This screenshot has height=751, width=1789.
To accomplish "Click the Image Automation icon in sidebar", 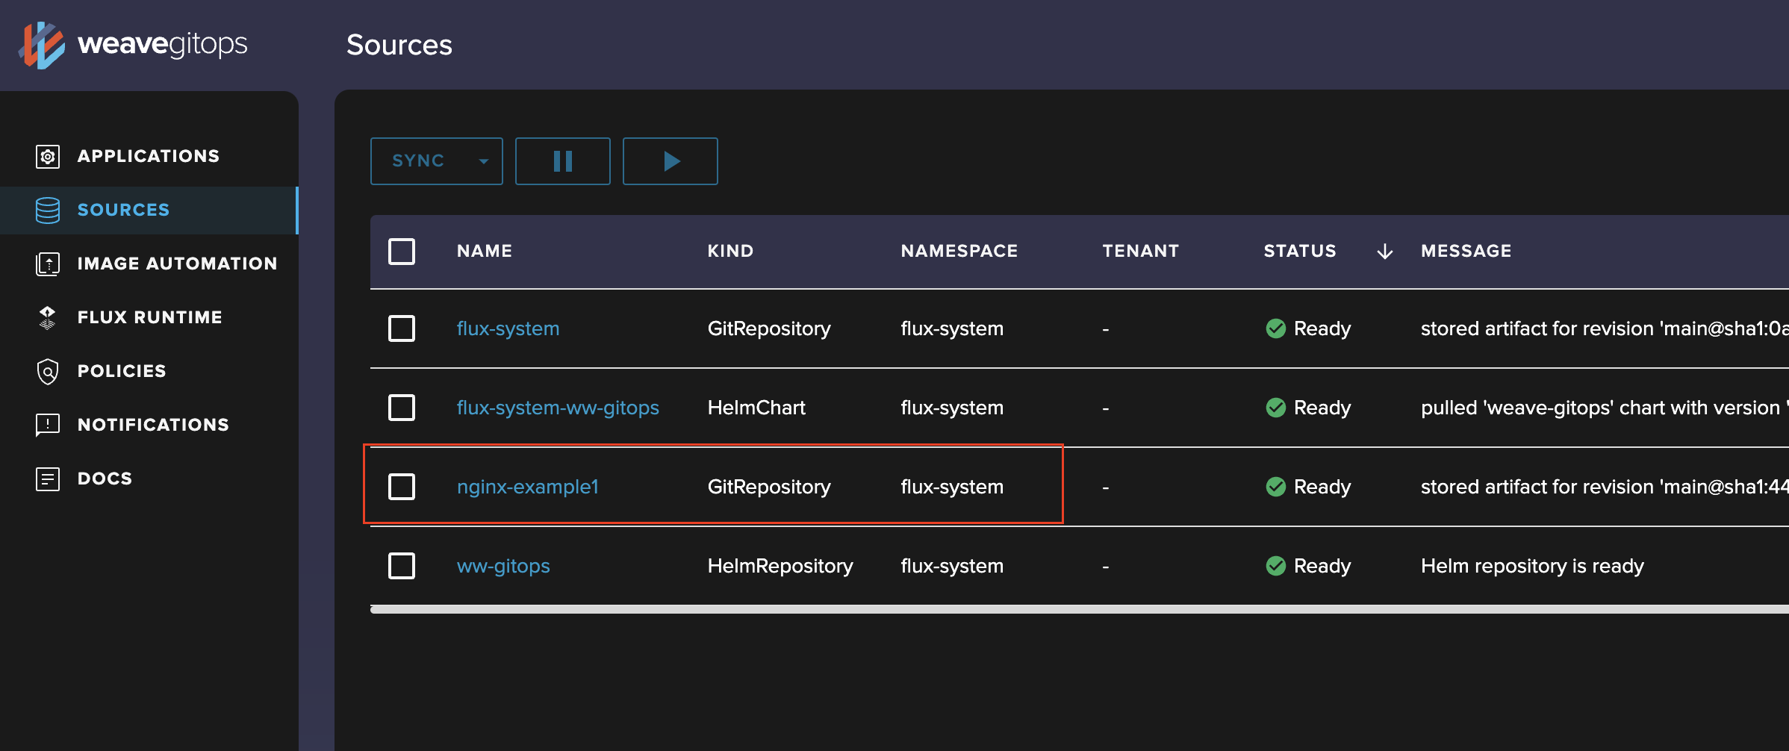I will (x=48, y=264).
